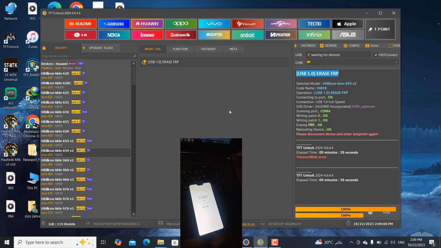Click the USB waiting for devices field
The width and height of the screenshot is (441, 248).
338,55
